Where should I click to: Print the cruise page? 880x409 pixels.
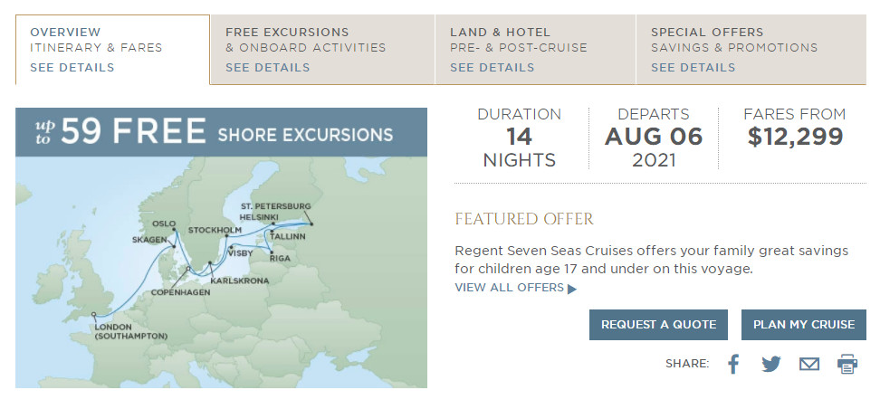pyautogui.click(x=847, y=364)
